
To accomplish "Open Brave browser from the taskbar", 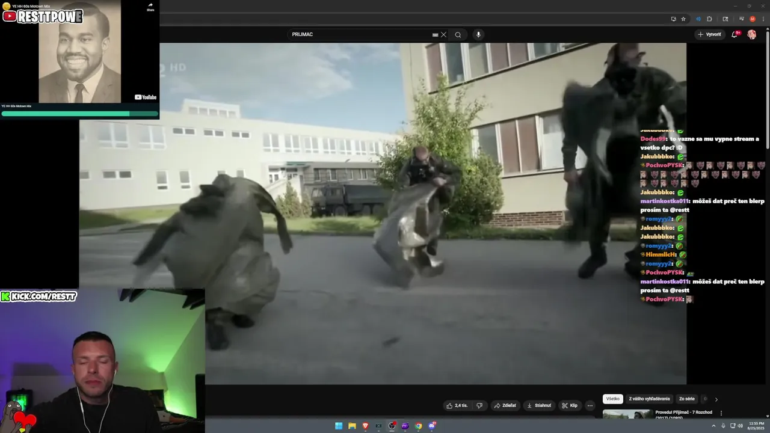I will (365, 426).
